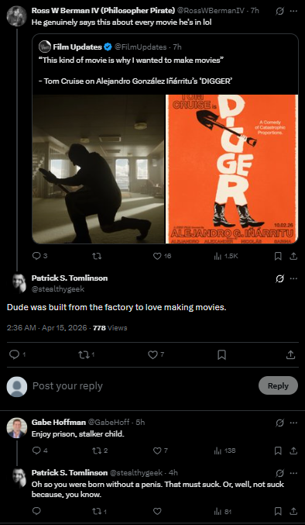Open the kneeling silhouette film still
Image resolution: width=305 pixels, height=525 pixels.
click(x=98, y=169)
